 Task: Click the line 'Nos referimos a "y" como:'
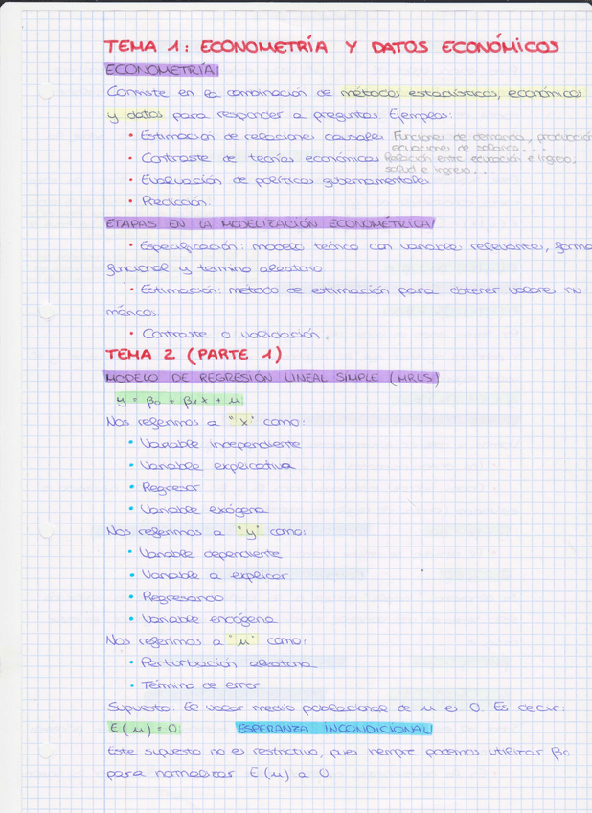pos(206,531)
